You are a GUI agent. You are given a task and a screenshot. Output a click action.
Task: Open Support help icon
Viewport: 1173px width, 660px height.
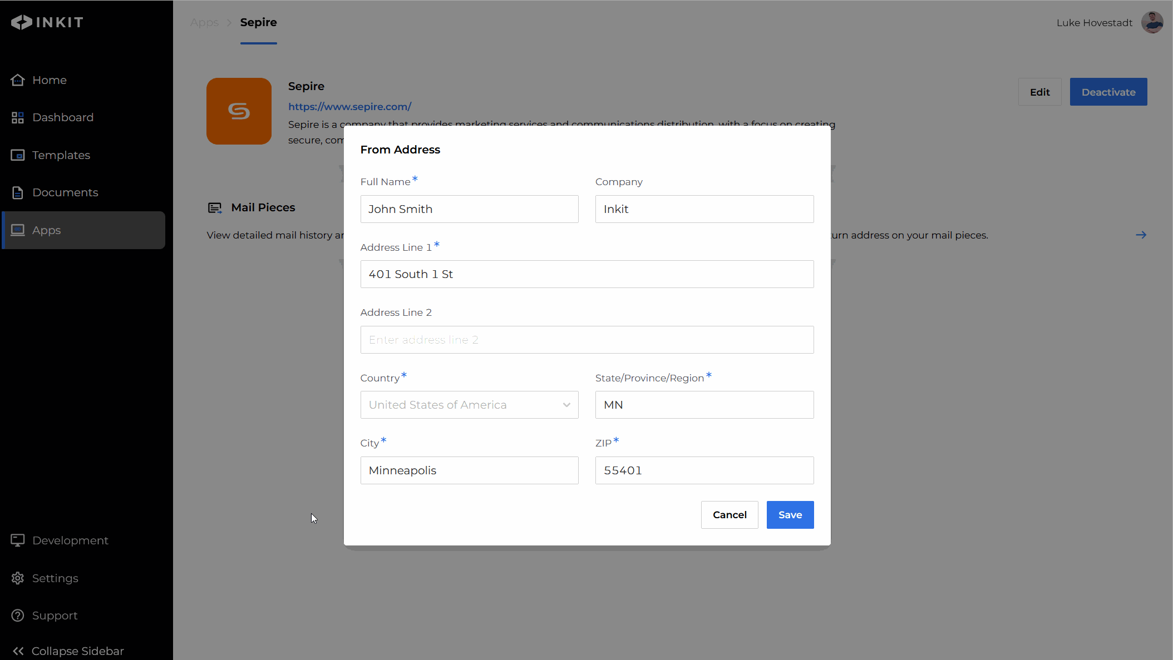tap(18, 616)
